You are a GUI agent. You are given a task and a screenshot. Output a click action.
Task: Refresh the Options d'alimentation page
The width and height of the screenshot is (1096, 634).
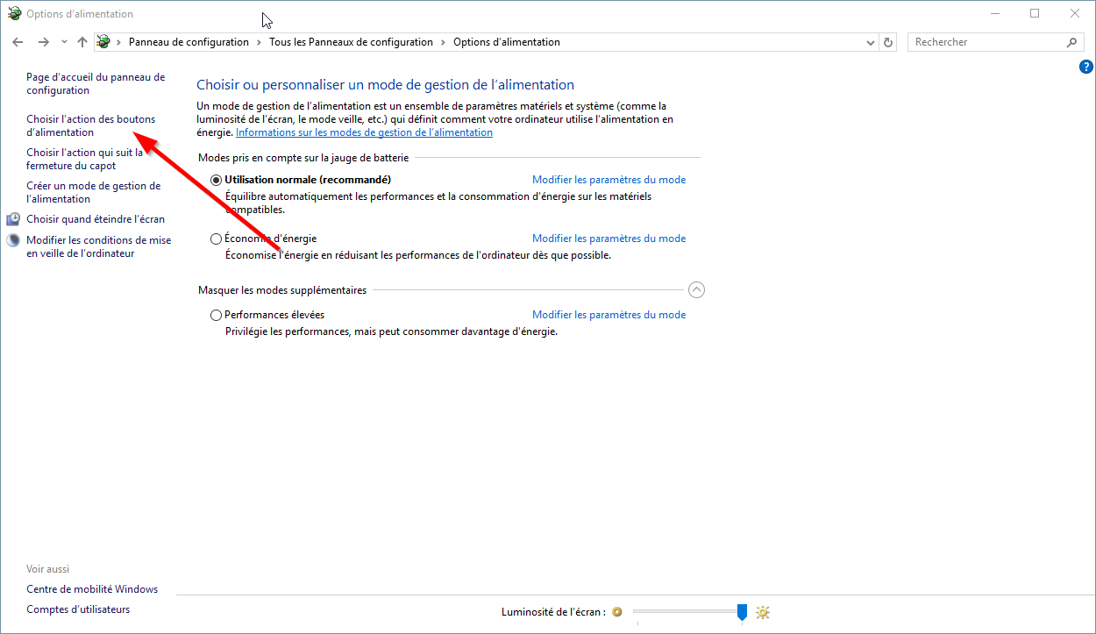click(x=888, y=42)
